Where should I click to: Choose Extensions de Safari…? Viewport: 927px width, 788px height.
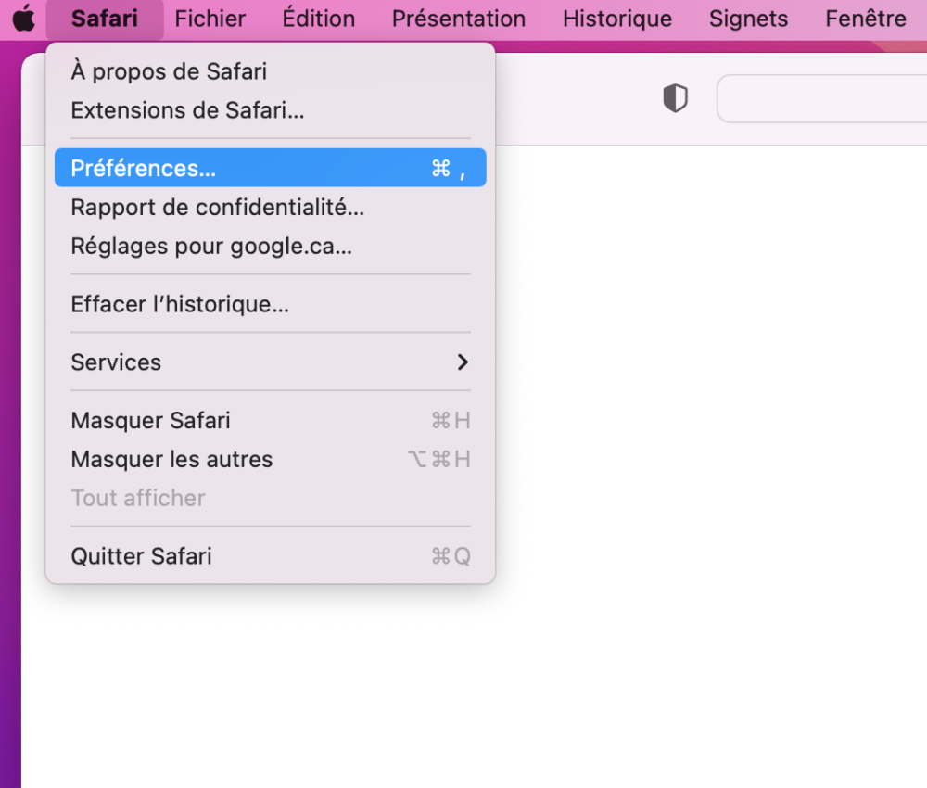pos(270,110)
